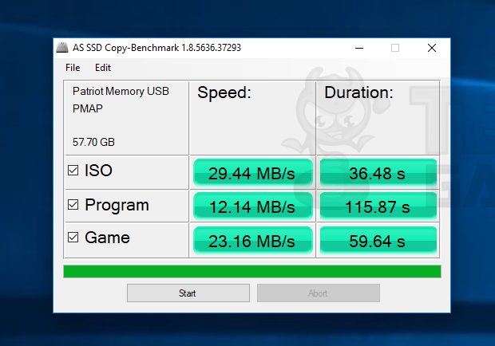Select the Game speed result 23.16 MB/s
The height and width of the screenshot is (346, 495).
coord(252,240)
